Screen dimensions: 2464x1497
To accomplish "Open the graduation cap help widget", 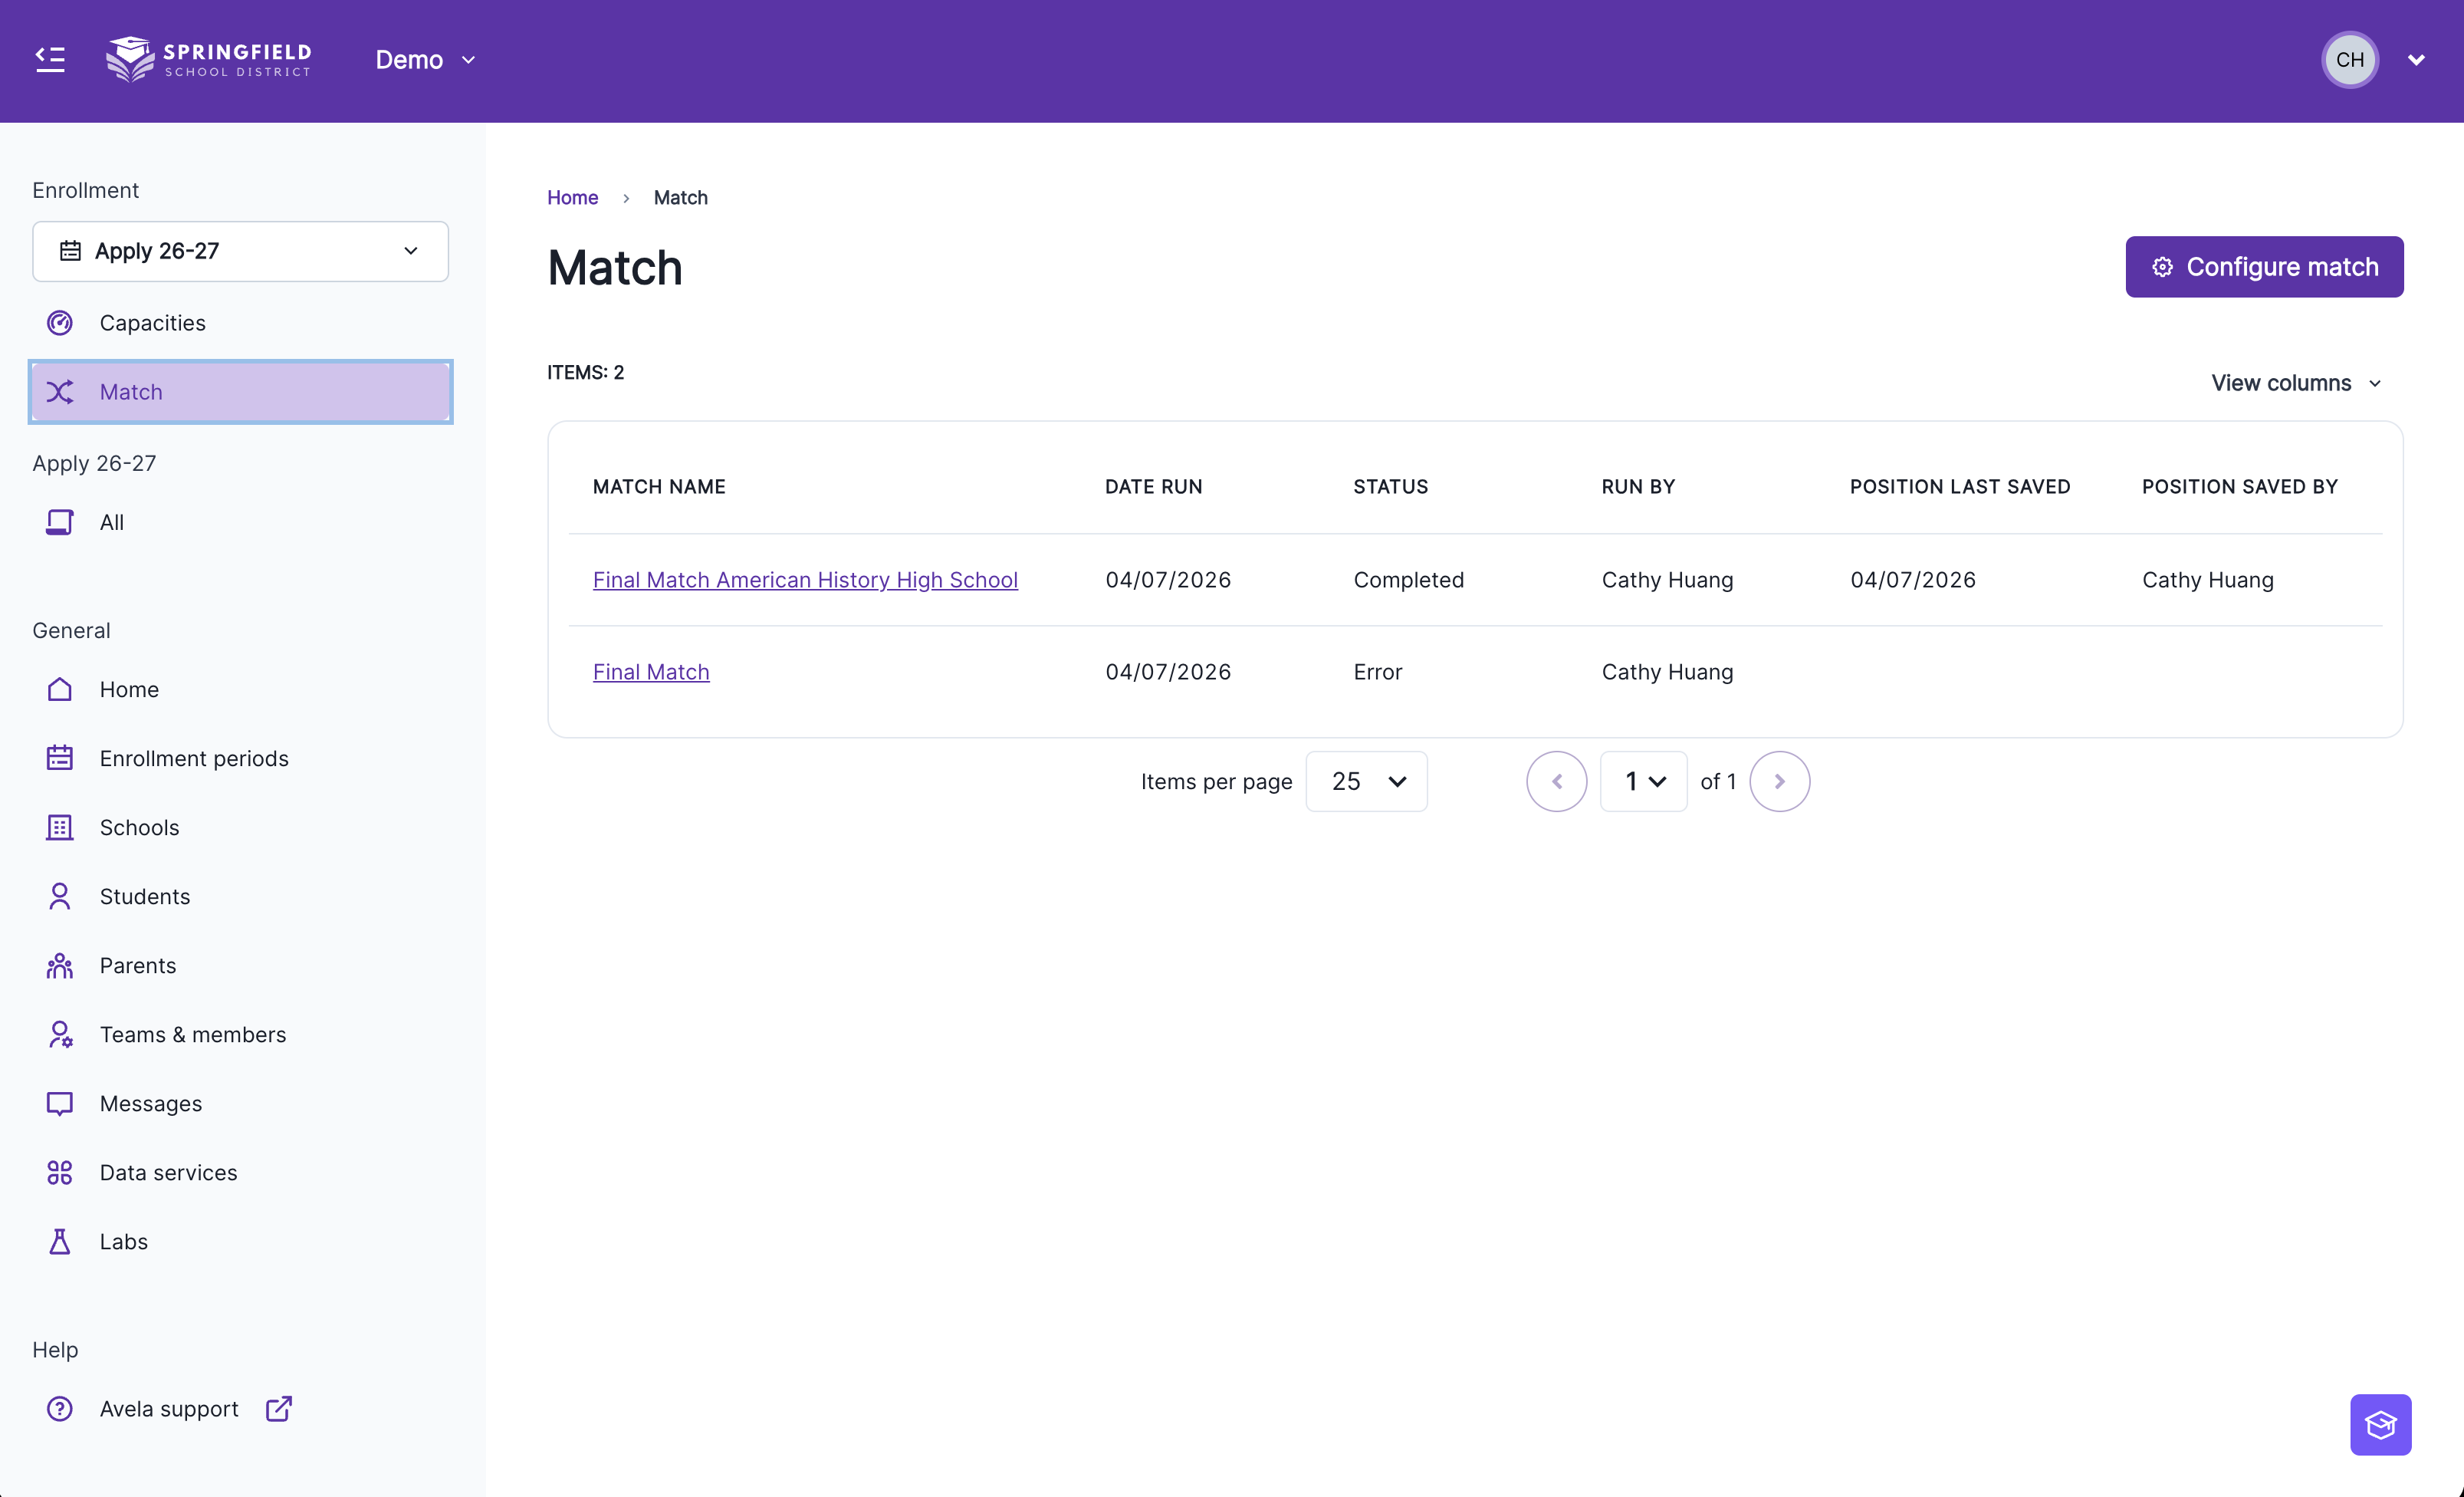I will [2380, 1424].
